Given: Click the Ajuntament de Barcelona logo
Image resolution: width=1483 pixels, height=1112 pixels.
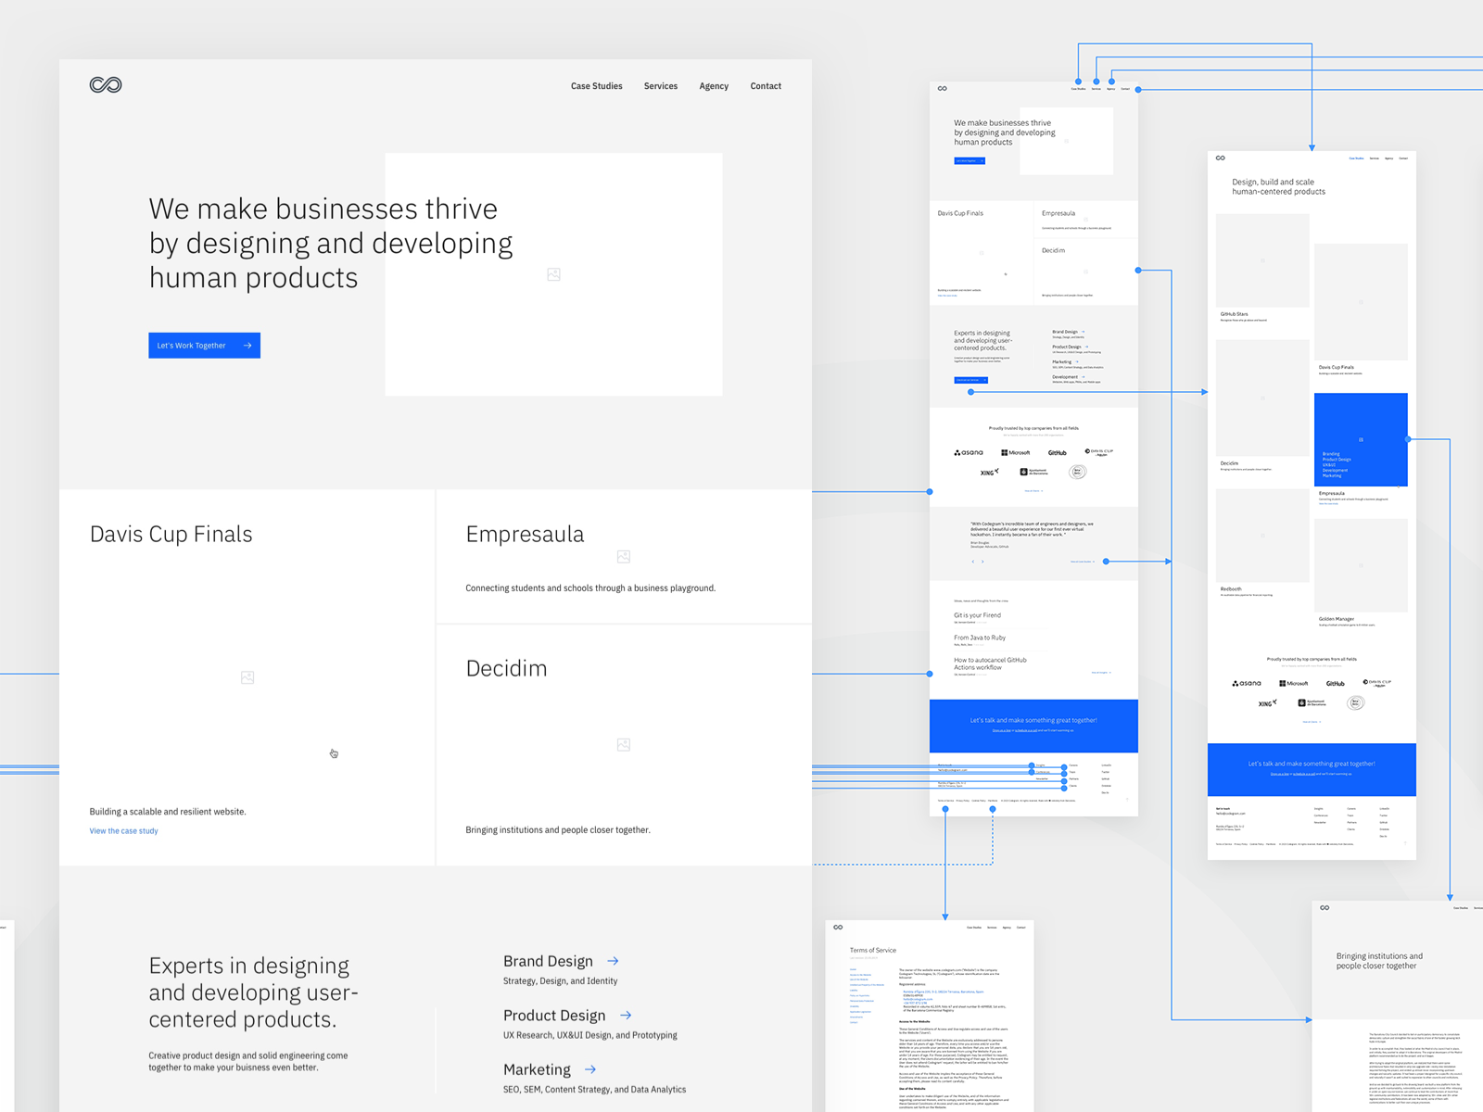Looking at the screenshot, I should tap(1032, 472).
